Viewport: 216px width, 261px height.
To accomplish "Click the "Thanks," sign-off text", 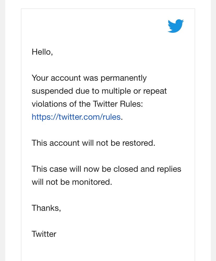I will 46,208.
